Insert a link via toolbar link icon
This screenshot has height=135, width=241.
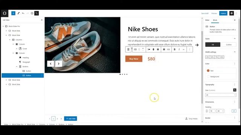coord(168,49)
